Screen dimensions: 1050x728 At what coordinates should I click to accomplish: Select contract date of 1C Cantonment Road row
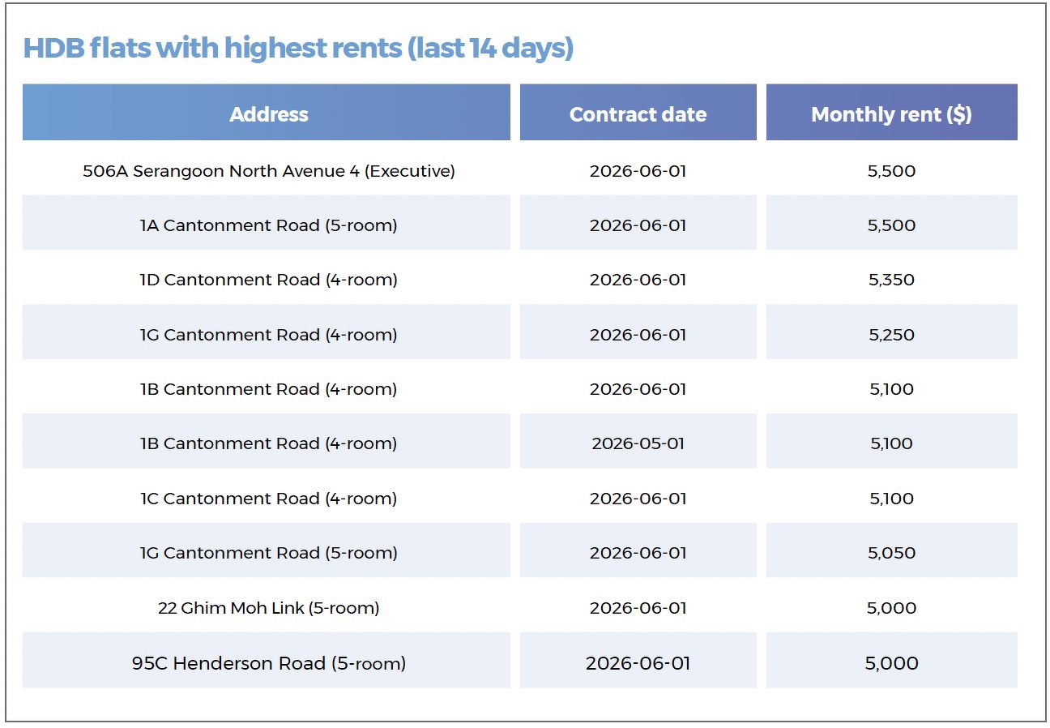tap(638, 499)
